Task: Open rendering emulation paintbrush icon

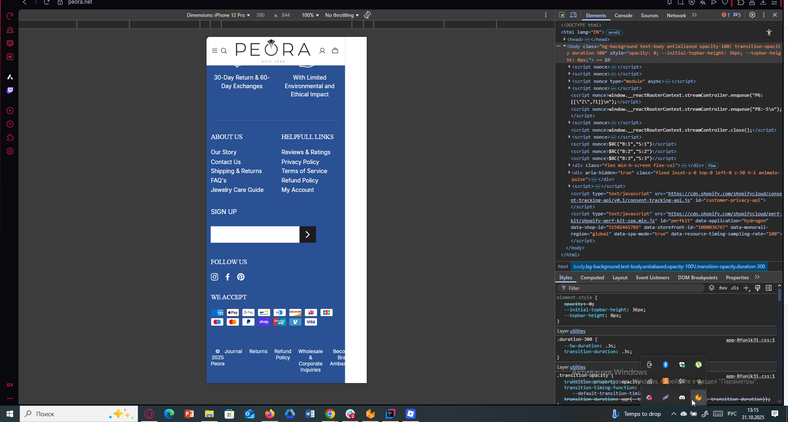Action: [758, 288]
